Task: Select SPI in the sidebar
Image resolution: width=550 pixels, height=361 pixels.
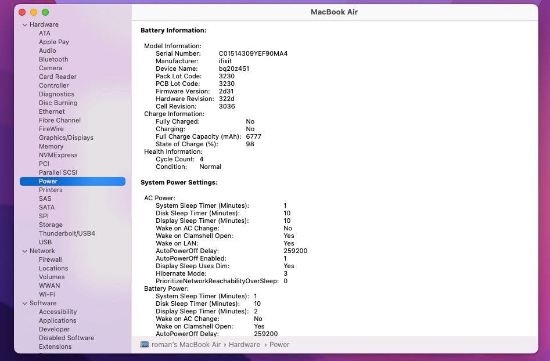Action: tap(44, 216)
